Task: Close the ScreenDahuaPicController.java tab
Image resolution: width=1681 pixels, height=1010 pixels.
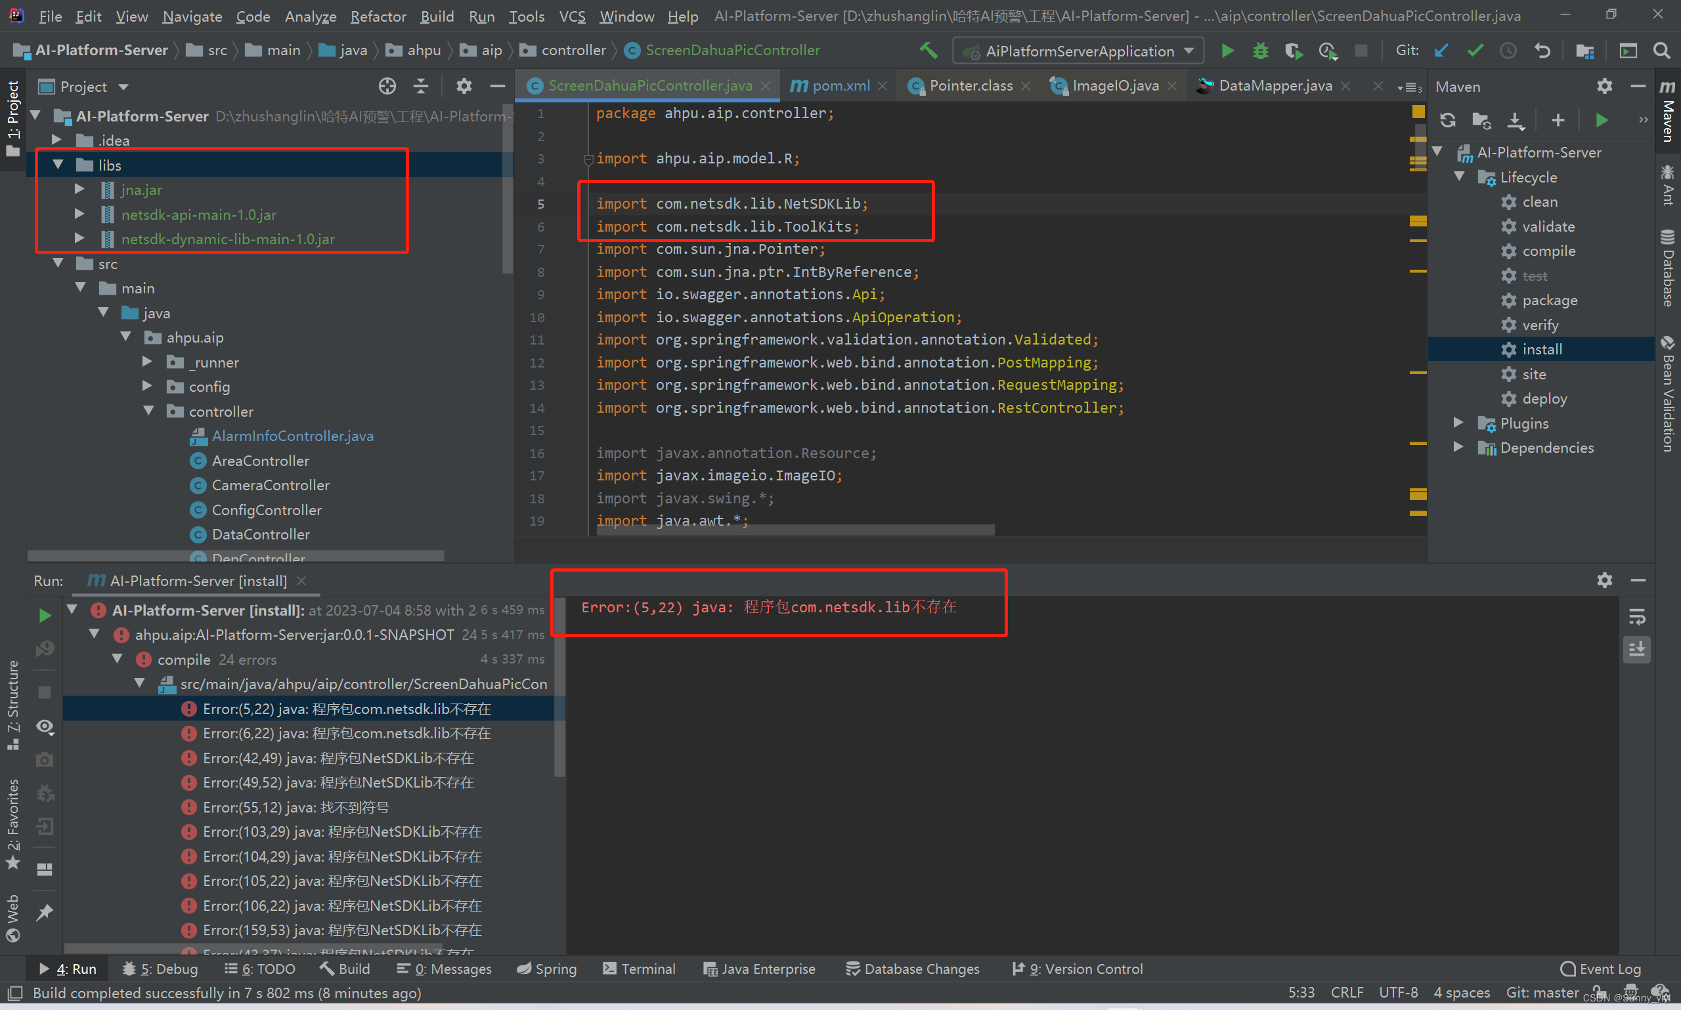Action: [765, 86]
